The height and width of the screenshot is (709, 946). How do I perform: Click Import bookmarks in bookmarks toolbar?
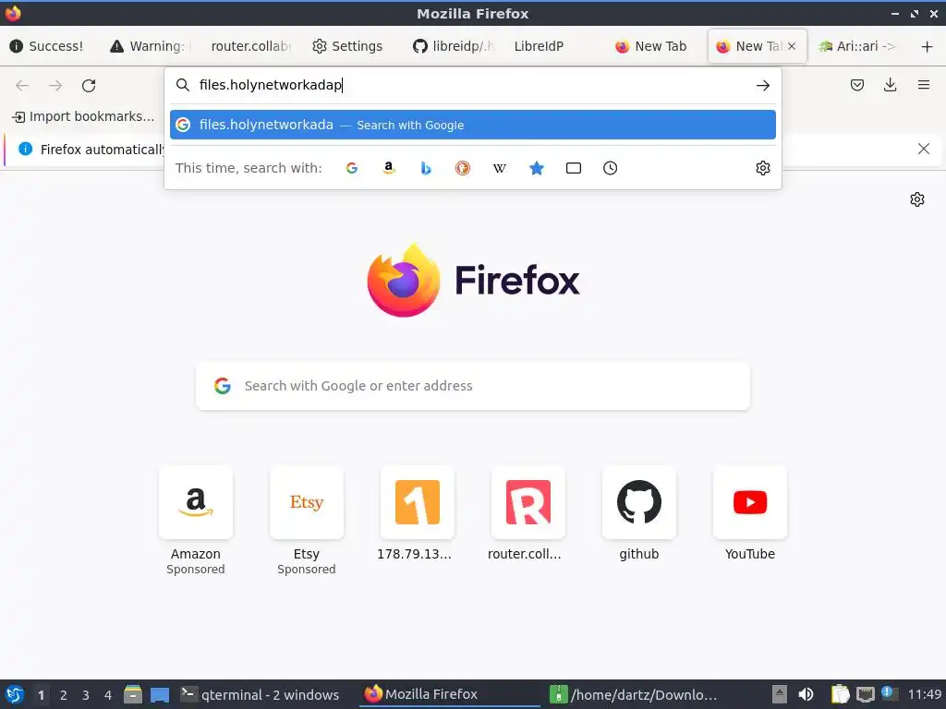pos(84,116)
